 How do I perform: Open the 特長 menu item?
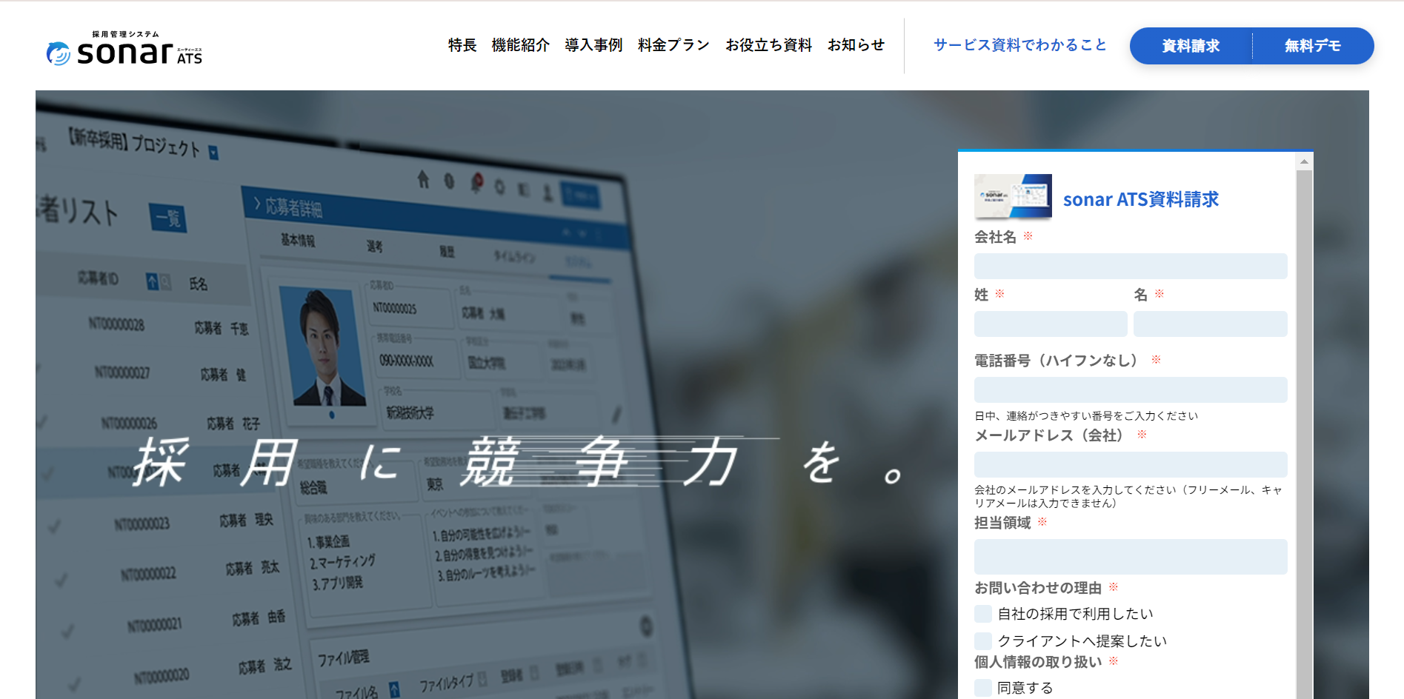point(462,45)
